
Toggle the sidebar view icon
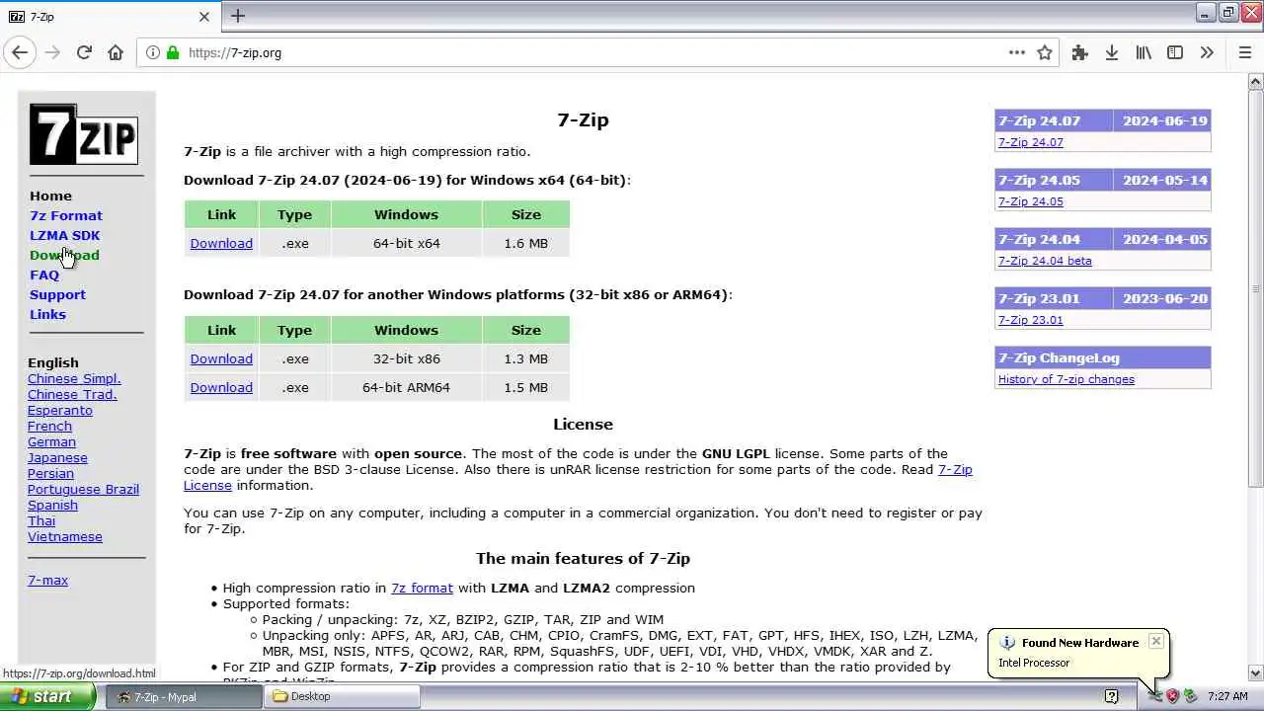1175,52
